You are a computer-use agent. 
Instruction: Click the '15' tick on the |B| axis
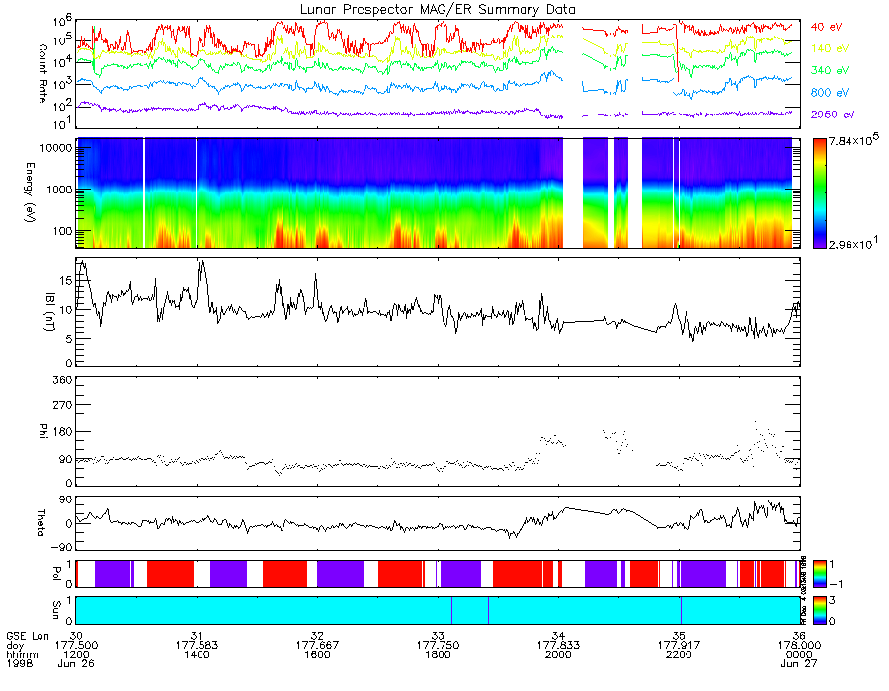tap(65, 281)
